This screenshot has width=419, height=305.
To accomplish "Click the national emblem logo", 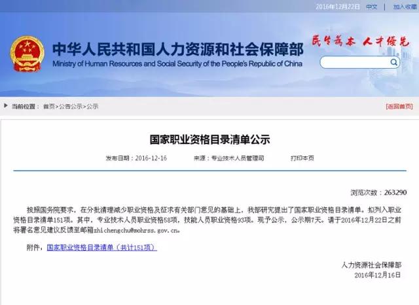I will (27, 52).
